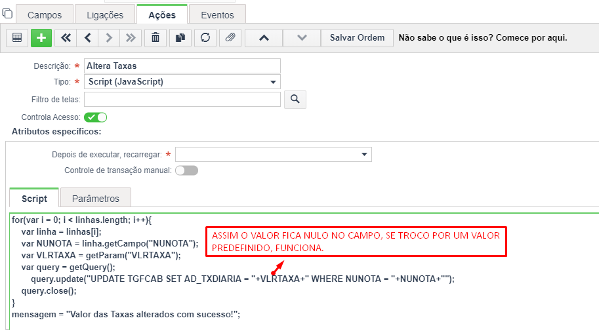The height and width of the screenshot is (335, 599).
Task: Open attachments with paperclip icon
Action: [230, 37]
